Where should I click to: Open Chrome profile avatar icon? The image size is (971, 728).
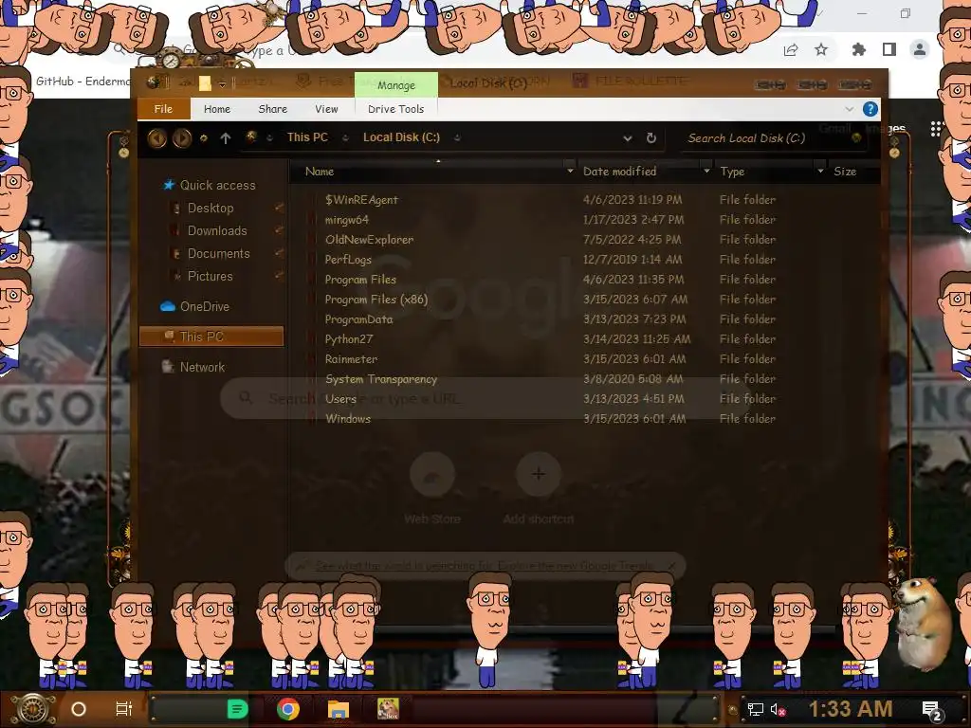coord(920,49)
